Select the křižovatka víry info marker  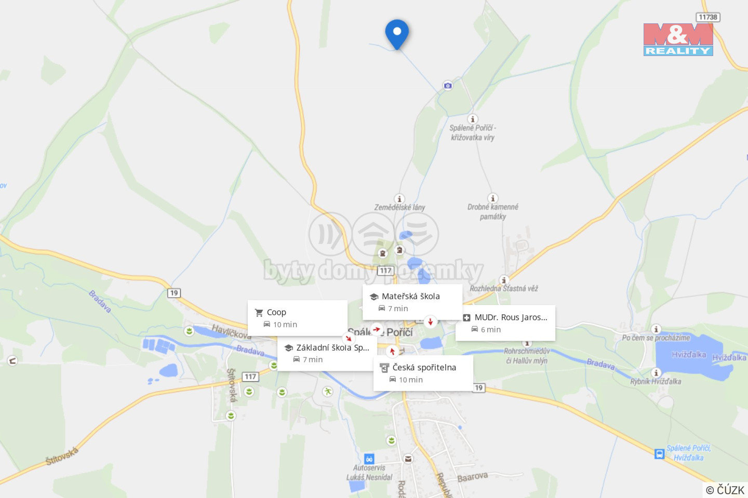(x=473, y=119)
